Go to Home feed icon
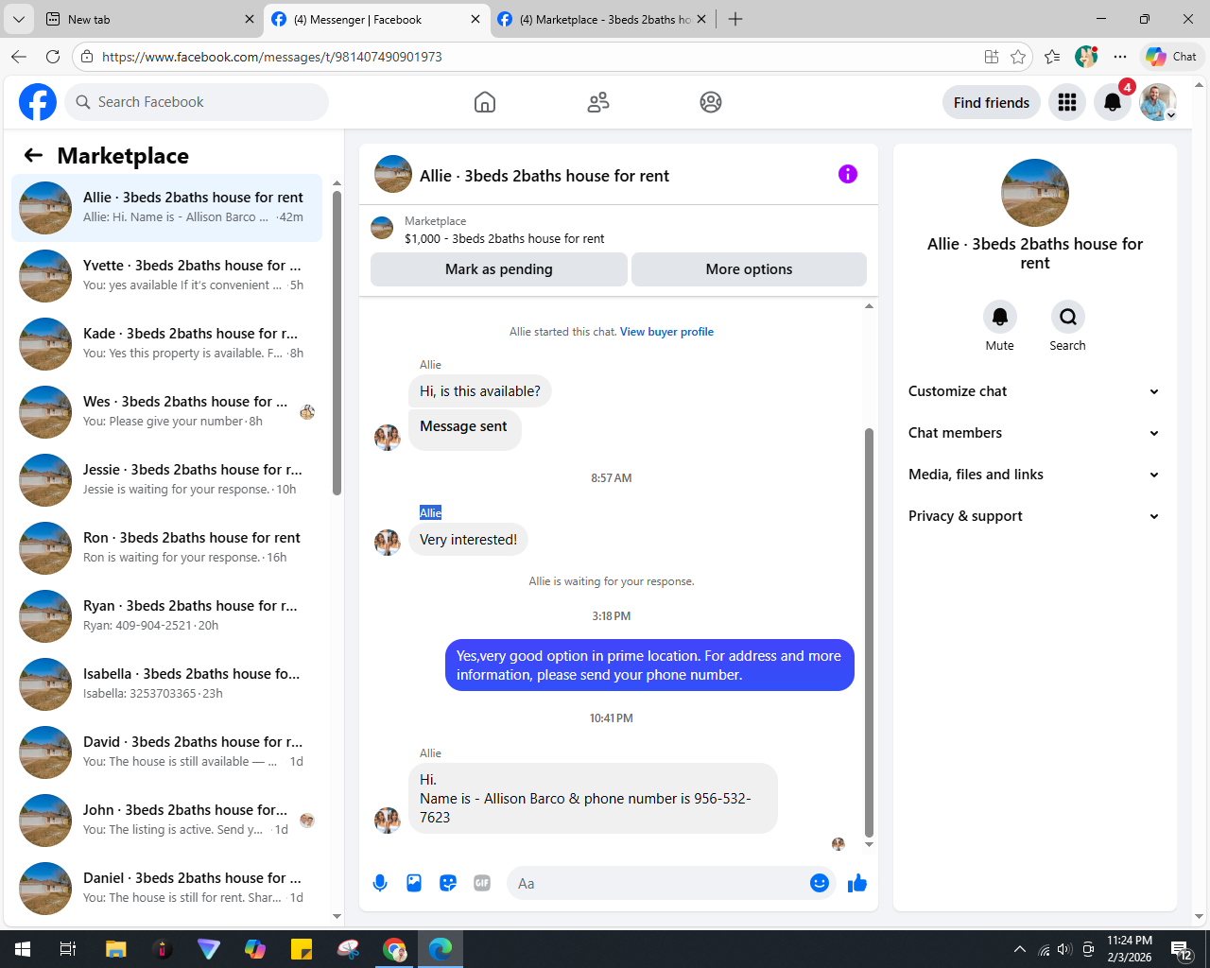Viewport: 1210px width, 968px height. [x=485, y=102]
